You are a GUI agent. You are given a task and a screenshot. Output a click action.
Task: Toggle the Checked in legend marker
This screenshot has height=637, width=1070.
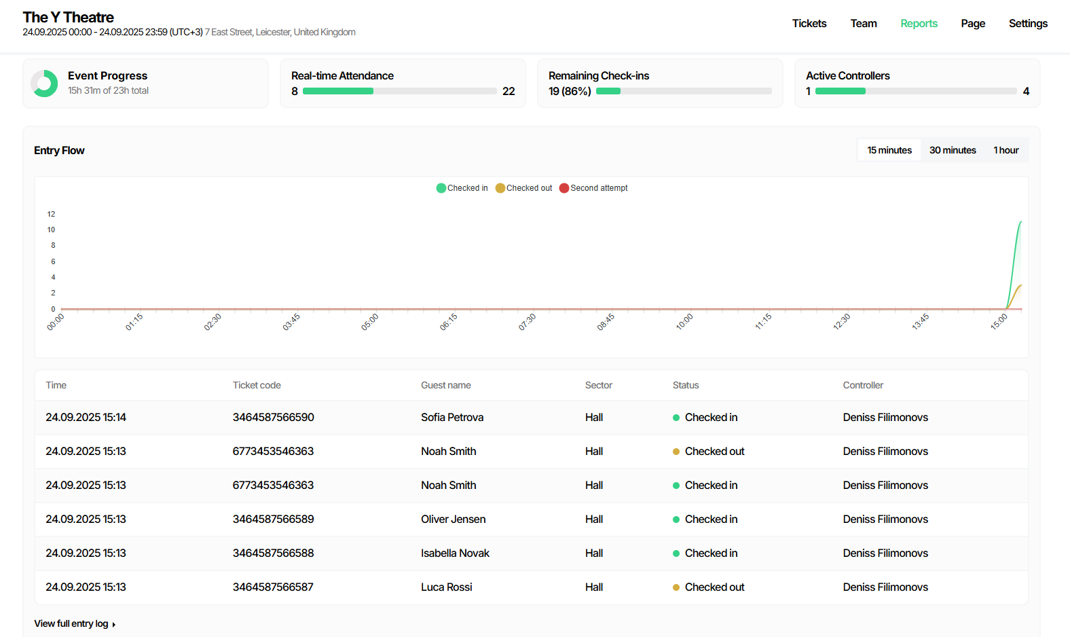(441, 188)
